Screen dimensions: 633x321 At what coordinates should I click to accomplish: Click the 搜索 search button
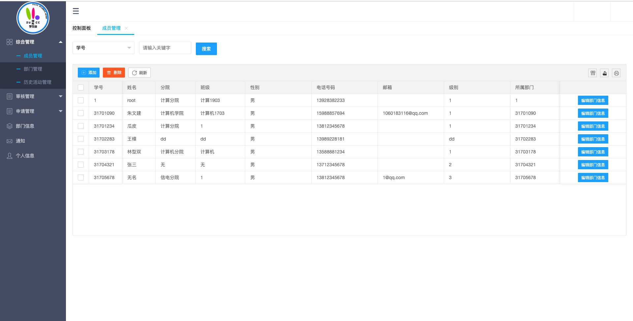(206, 49)
